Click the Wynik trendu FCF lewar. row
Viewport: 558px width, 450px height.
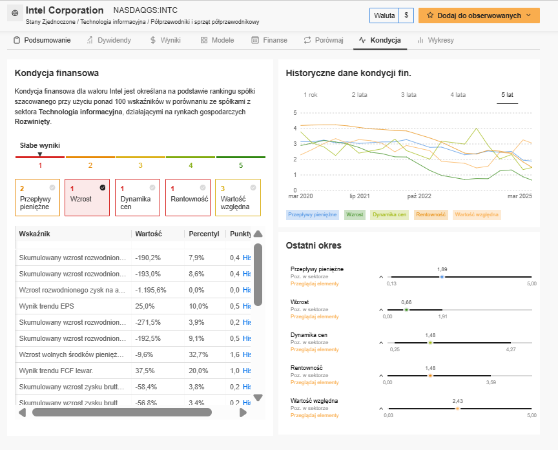pos(133,371)
